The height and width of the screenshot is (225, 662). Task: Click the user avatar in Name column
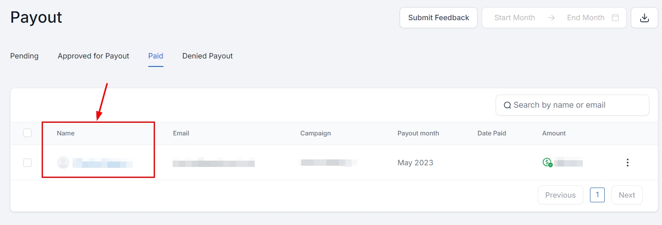coord(63,162)
